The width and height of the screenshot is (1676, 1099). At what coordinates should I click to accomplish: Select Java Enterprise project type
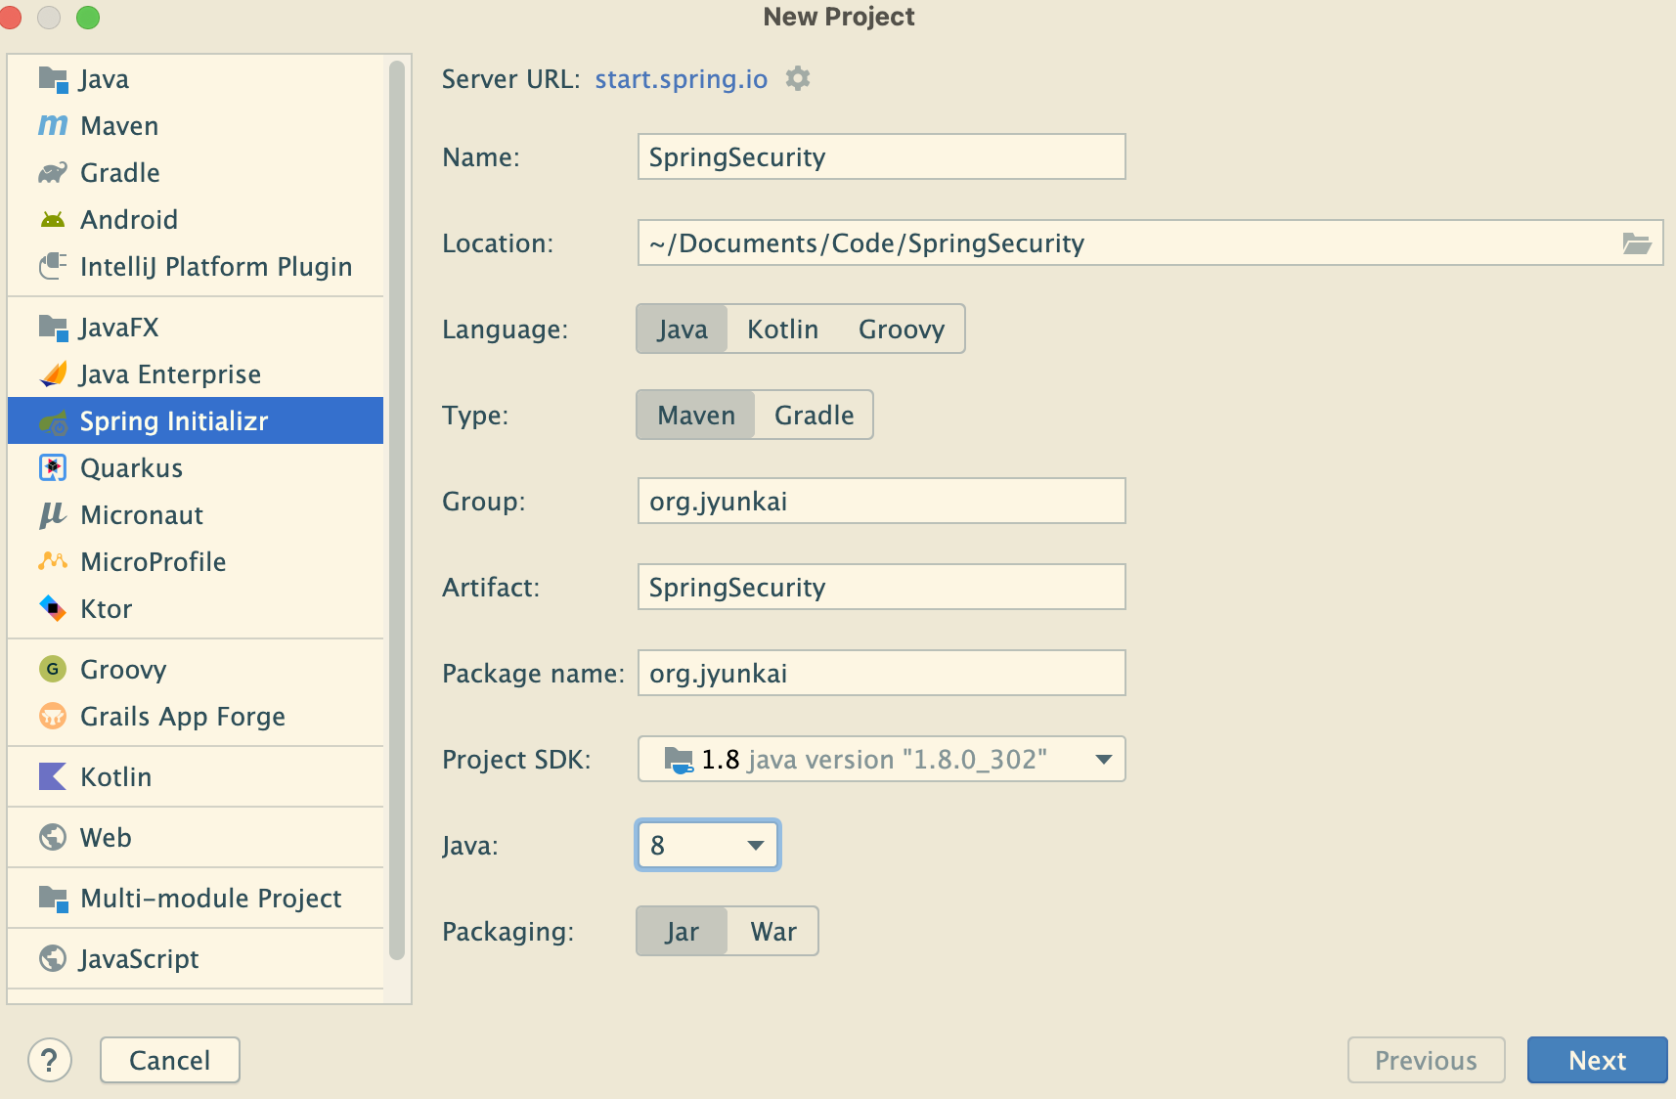196,374
